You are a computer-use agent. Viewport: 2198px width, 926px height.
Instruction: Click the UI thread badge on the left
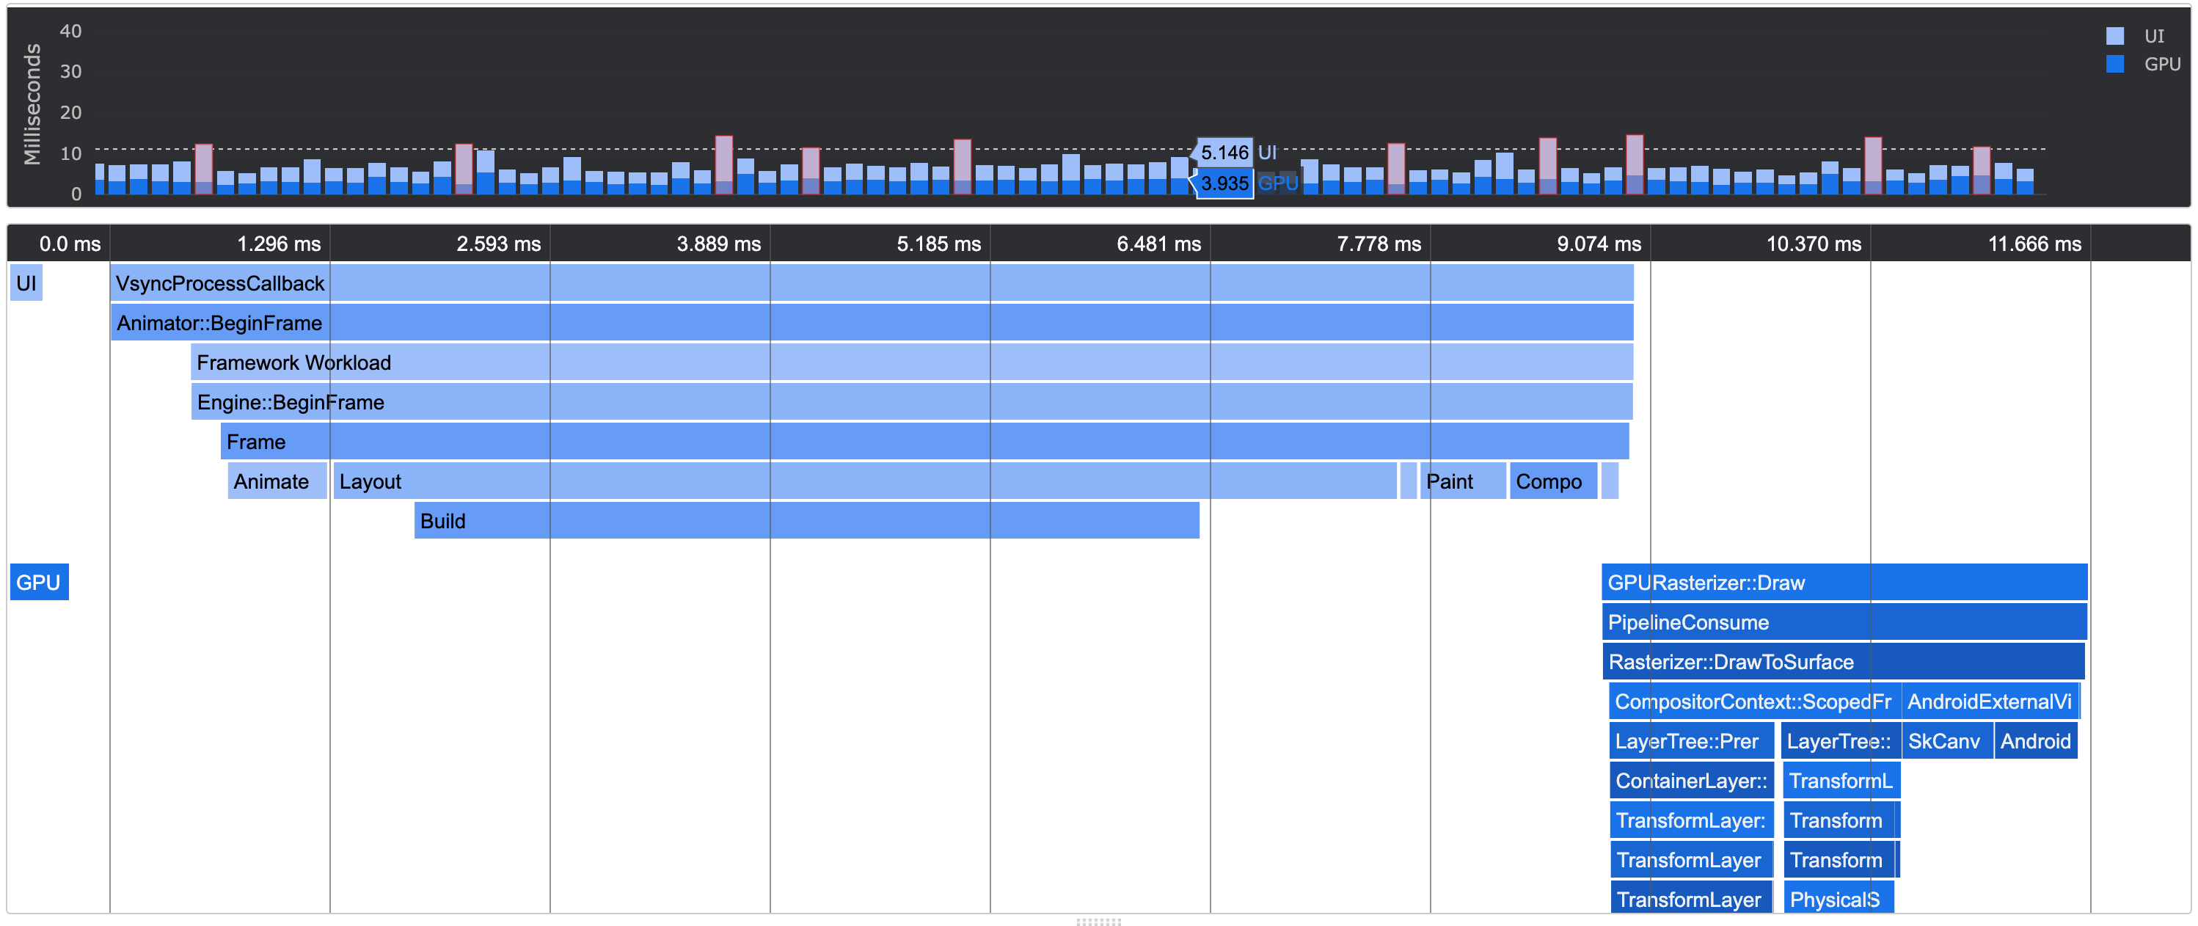tap(26, 282)
